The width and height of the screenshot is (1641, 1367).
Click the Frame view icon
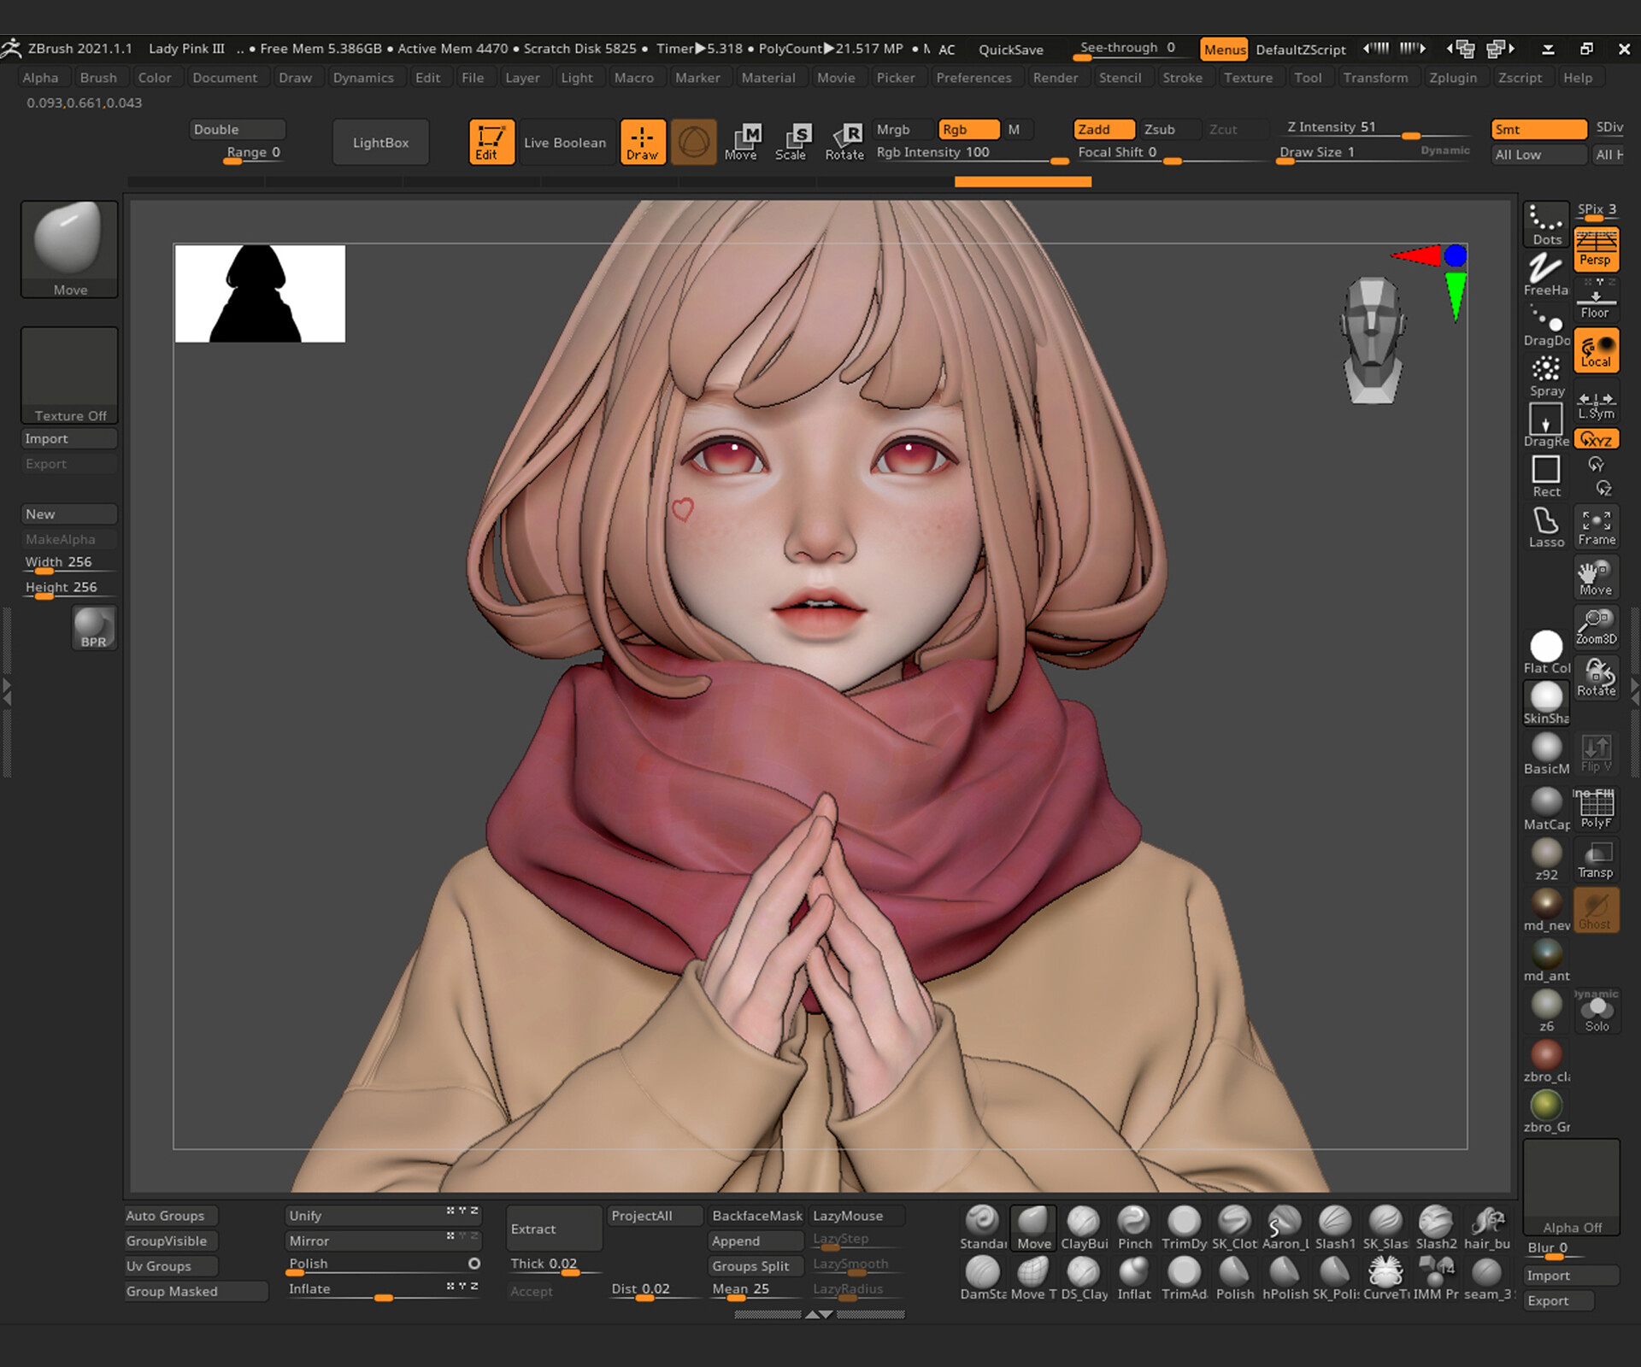1597,527
